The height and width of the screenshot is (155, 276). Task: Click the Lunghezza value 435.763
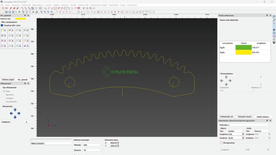click(x=256, y=52)
